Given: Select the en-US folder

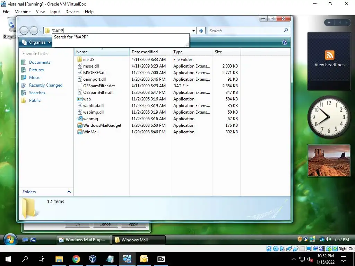Looking at the screenshot, I should pos(89,60).
